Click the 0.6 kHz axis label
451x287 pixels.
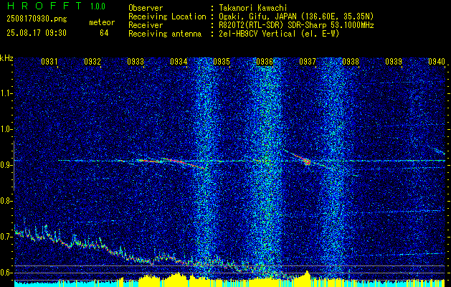(6, 273)
